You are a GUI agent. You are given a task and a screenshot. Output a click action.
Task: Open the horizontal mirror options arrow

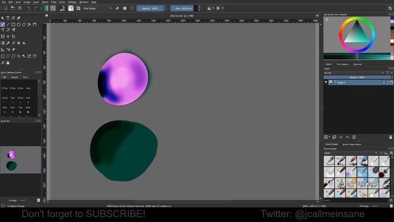coord(214,8)
